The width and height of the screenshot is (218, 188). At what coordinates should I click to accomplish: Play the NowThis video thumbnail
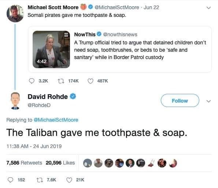click(x=51, y=49)
